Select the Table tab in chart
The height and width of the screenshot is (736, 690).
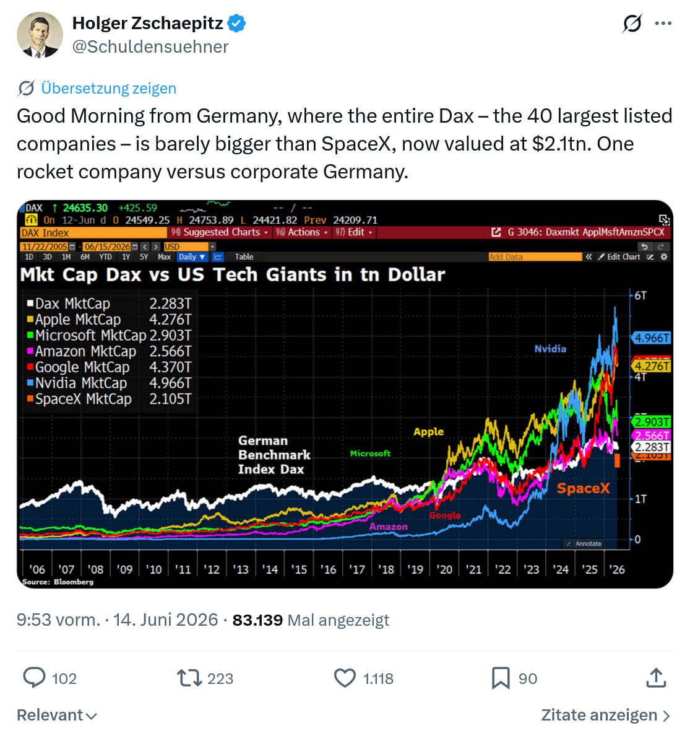coord(244,256)
